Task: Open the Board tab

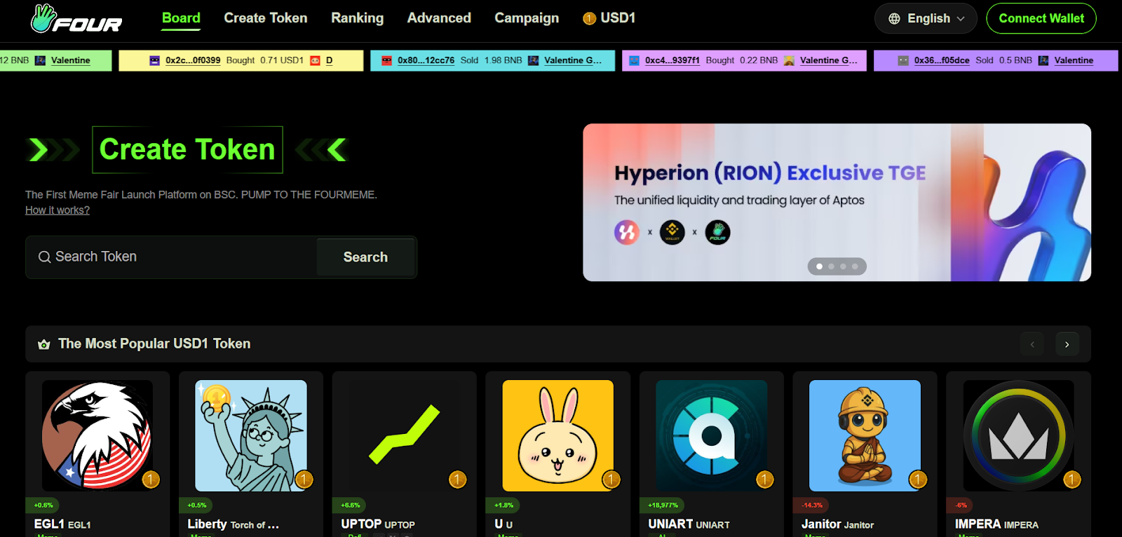Action: tap(181, 18)
